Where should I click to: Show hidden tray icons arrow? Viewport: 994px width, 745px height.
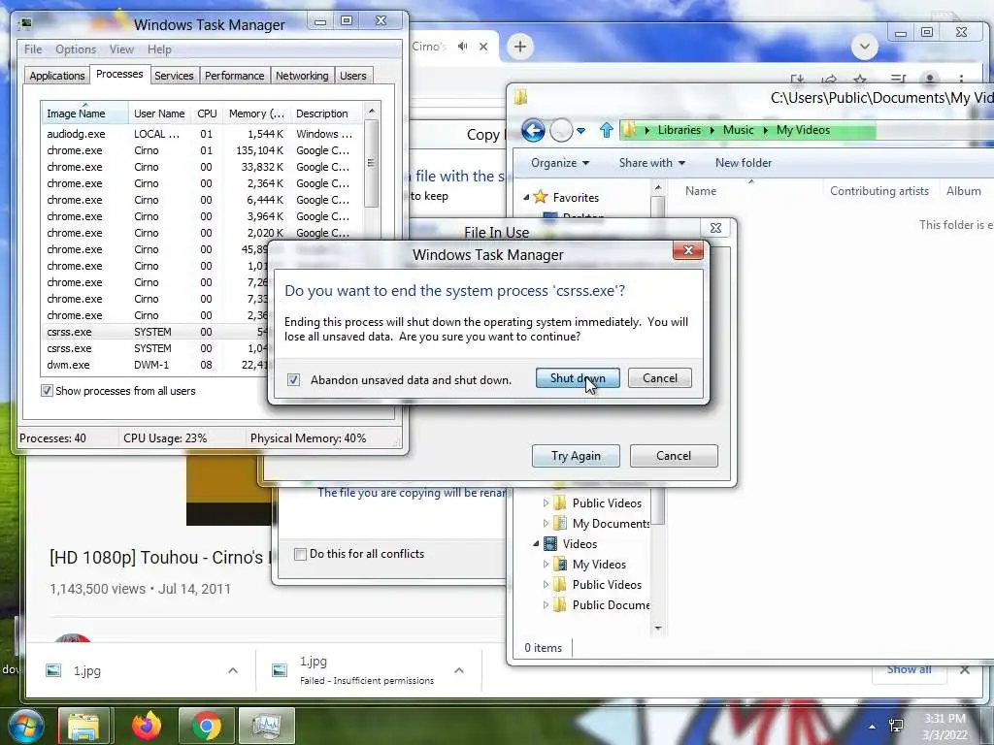[873, 727]
